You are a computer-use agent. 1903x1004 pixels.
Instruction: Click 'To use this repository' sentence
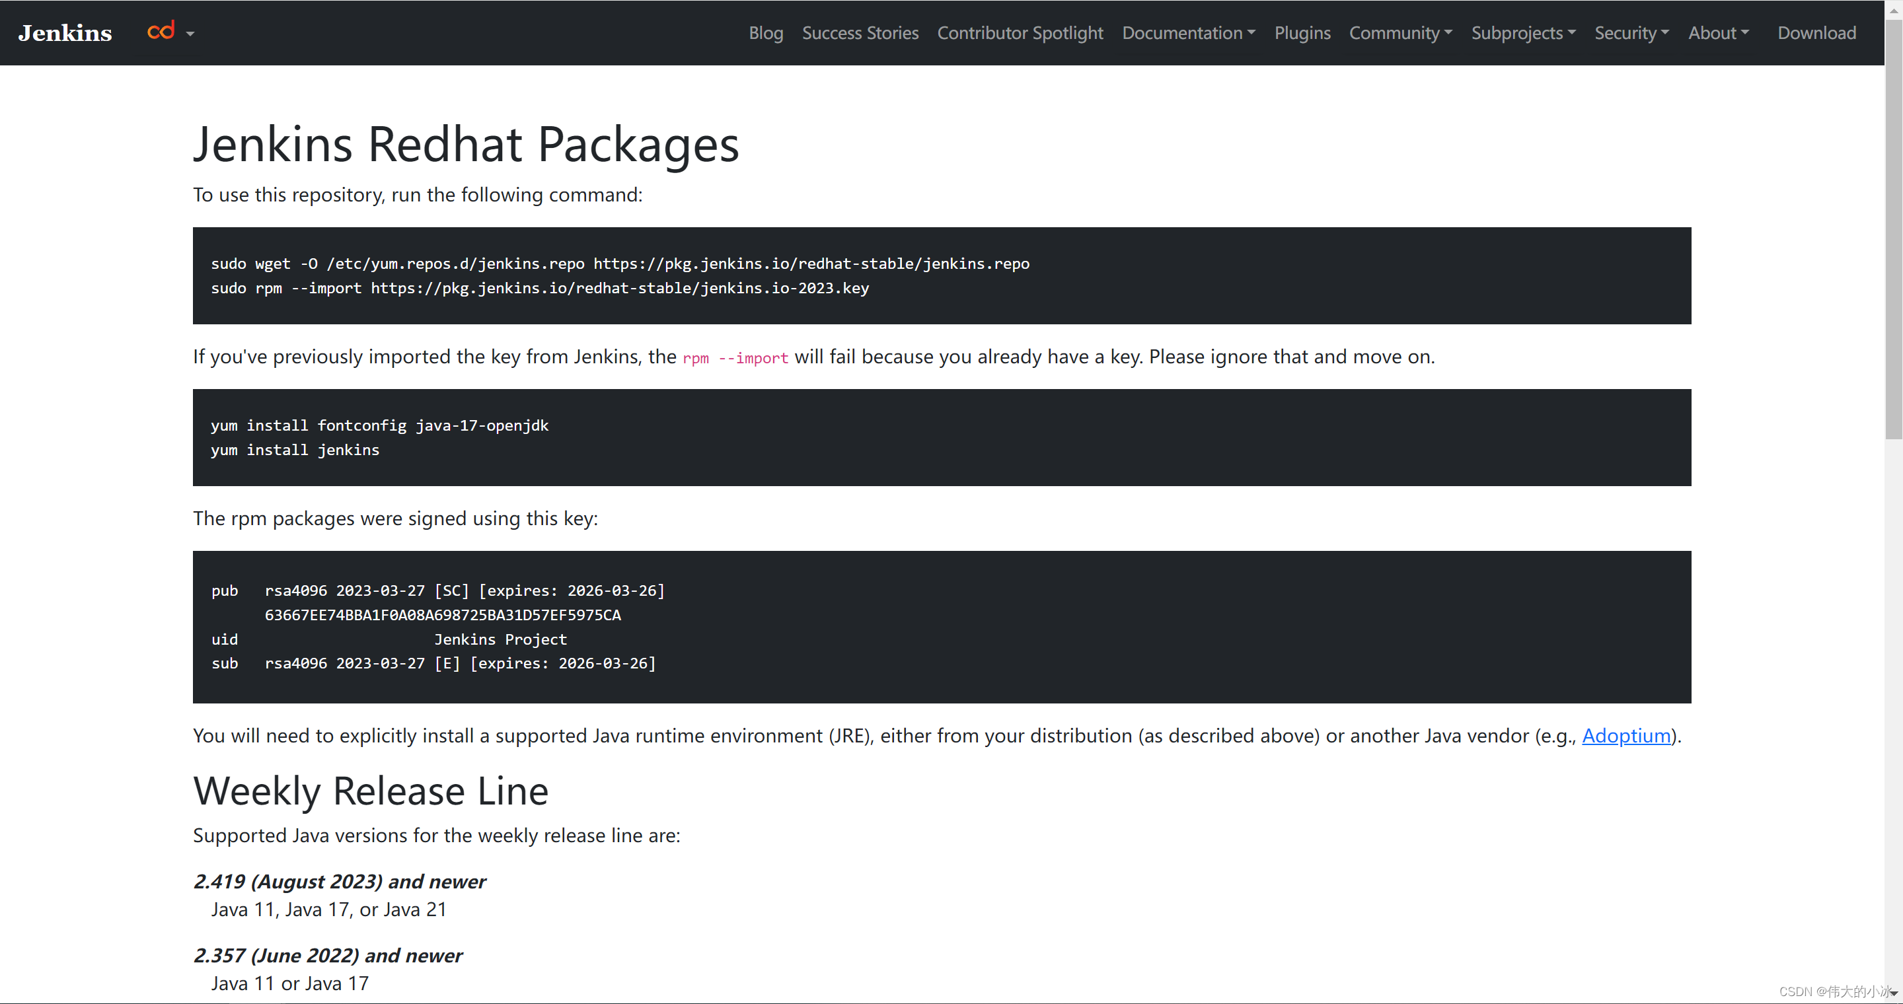418,195
